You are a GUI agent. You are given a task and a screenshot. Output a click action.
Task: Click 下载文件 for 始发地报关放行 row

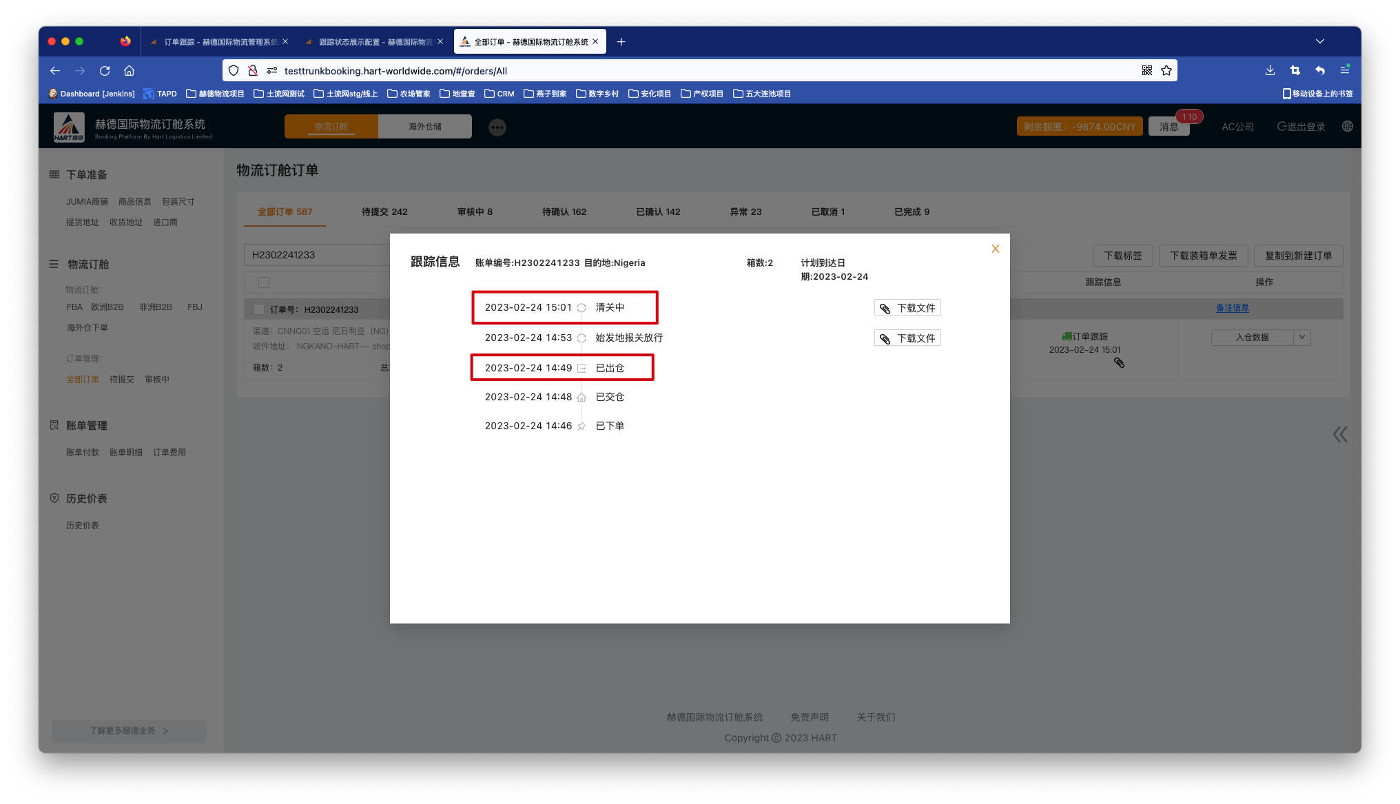tap(907, 338)
